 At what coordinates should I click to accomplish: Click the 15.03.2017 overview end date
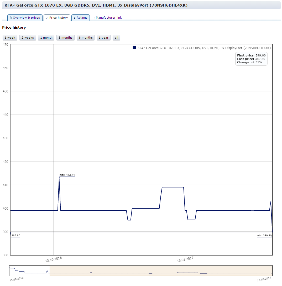pyautogui.click(x=264, y=279)
